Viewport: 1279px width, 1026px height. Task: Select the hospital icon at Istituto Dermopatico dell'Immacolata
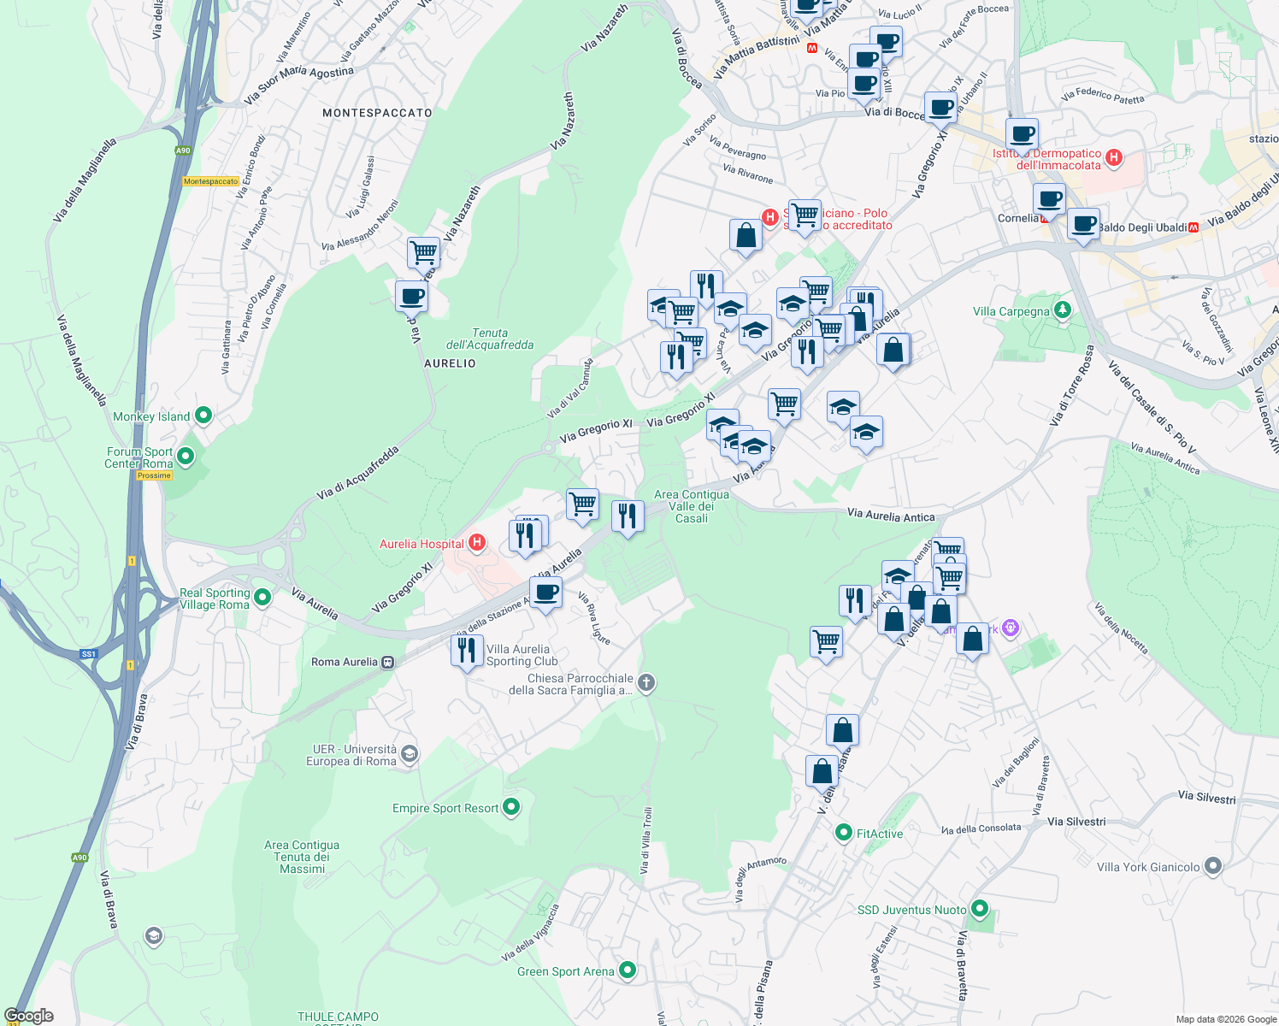point(1114,158)
